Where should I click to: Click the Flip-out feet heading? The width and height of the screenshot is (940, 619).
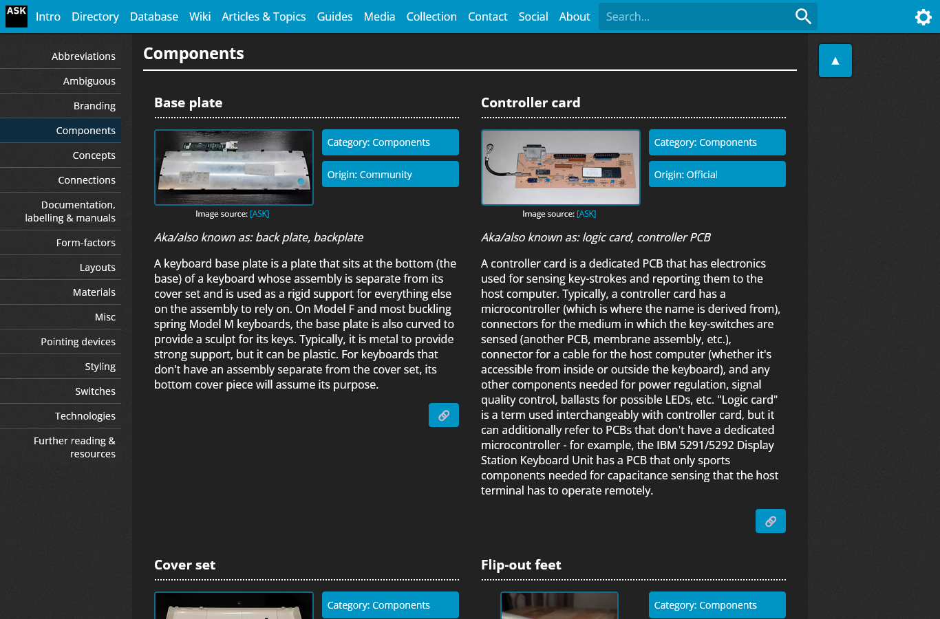[521, 565]
